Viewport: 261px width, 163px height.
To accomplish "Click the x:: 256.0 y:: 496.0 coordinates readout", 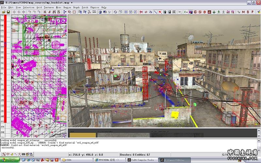I will pyautogui.click(x=86, y=155).
